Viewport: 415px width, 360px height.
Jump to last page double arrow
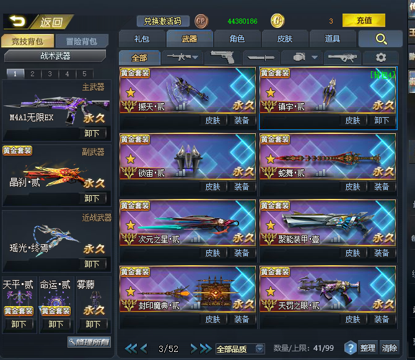click(x=206, y=349)
